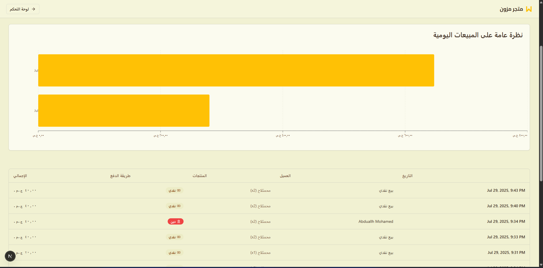Click the التاريخ column header
This screenshot has height=268, width=543.
coord(407,176)
